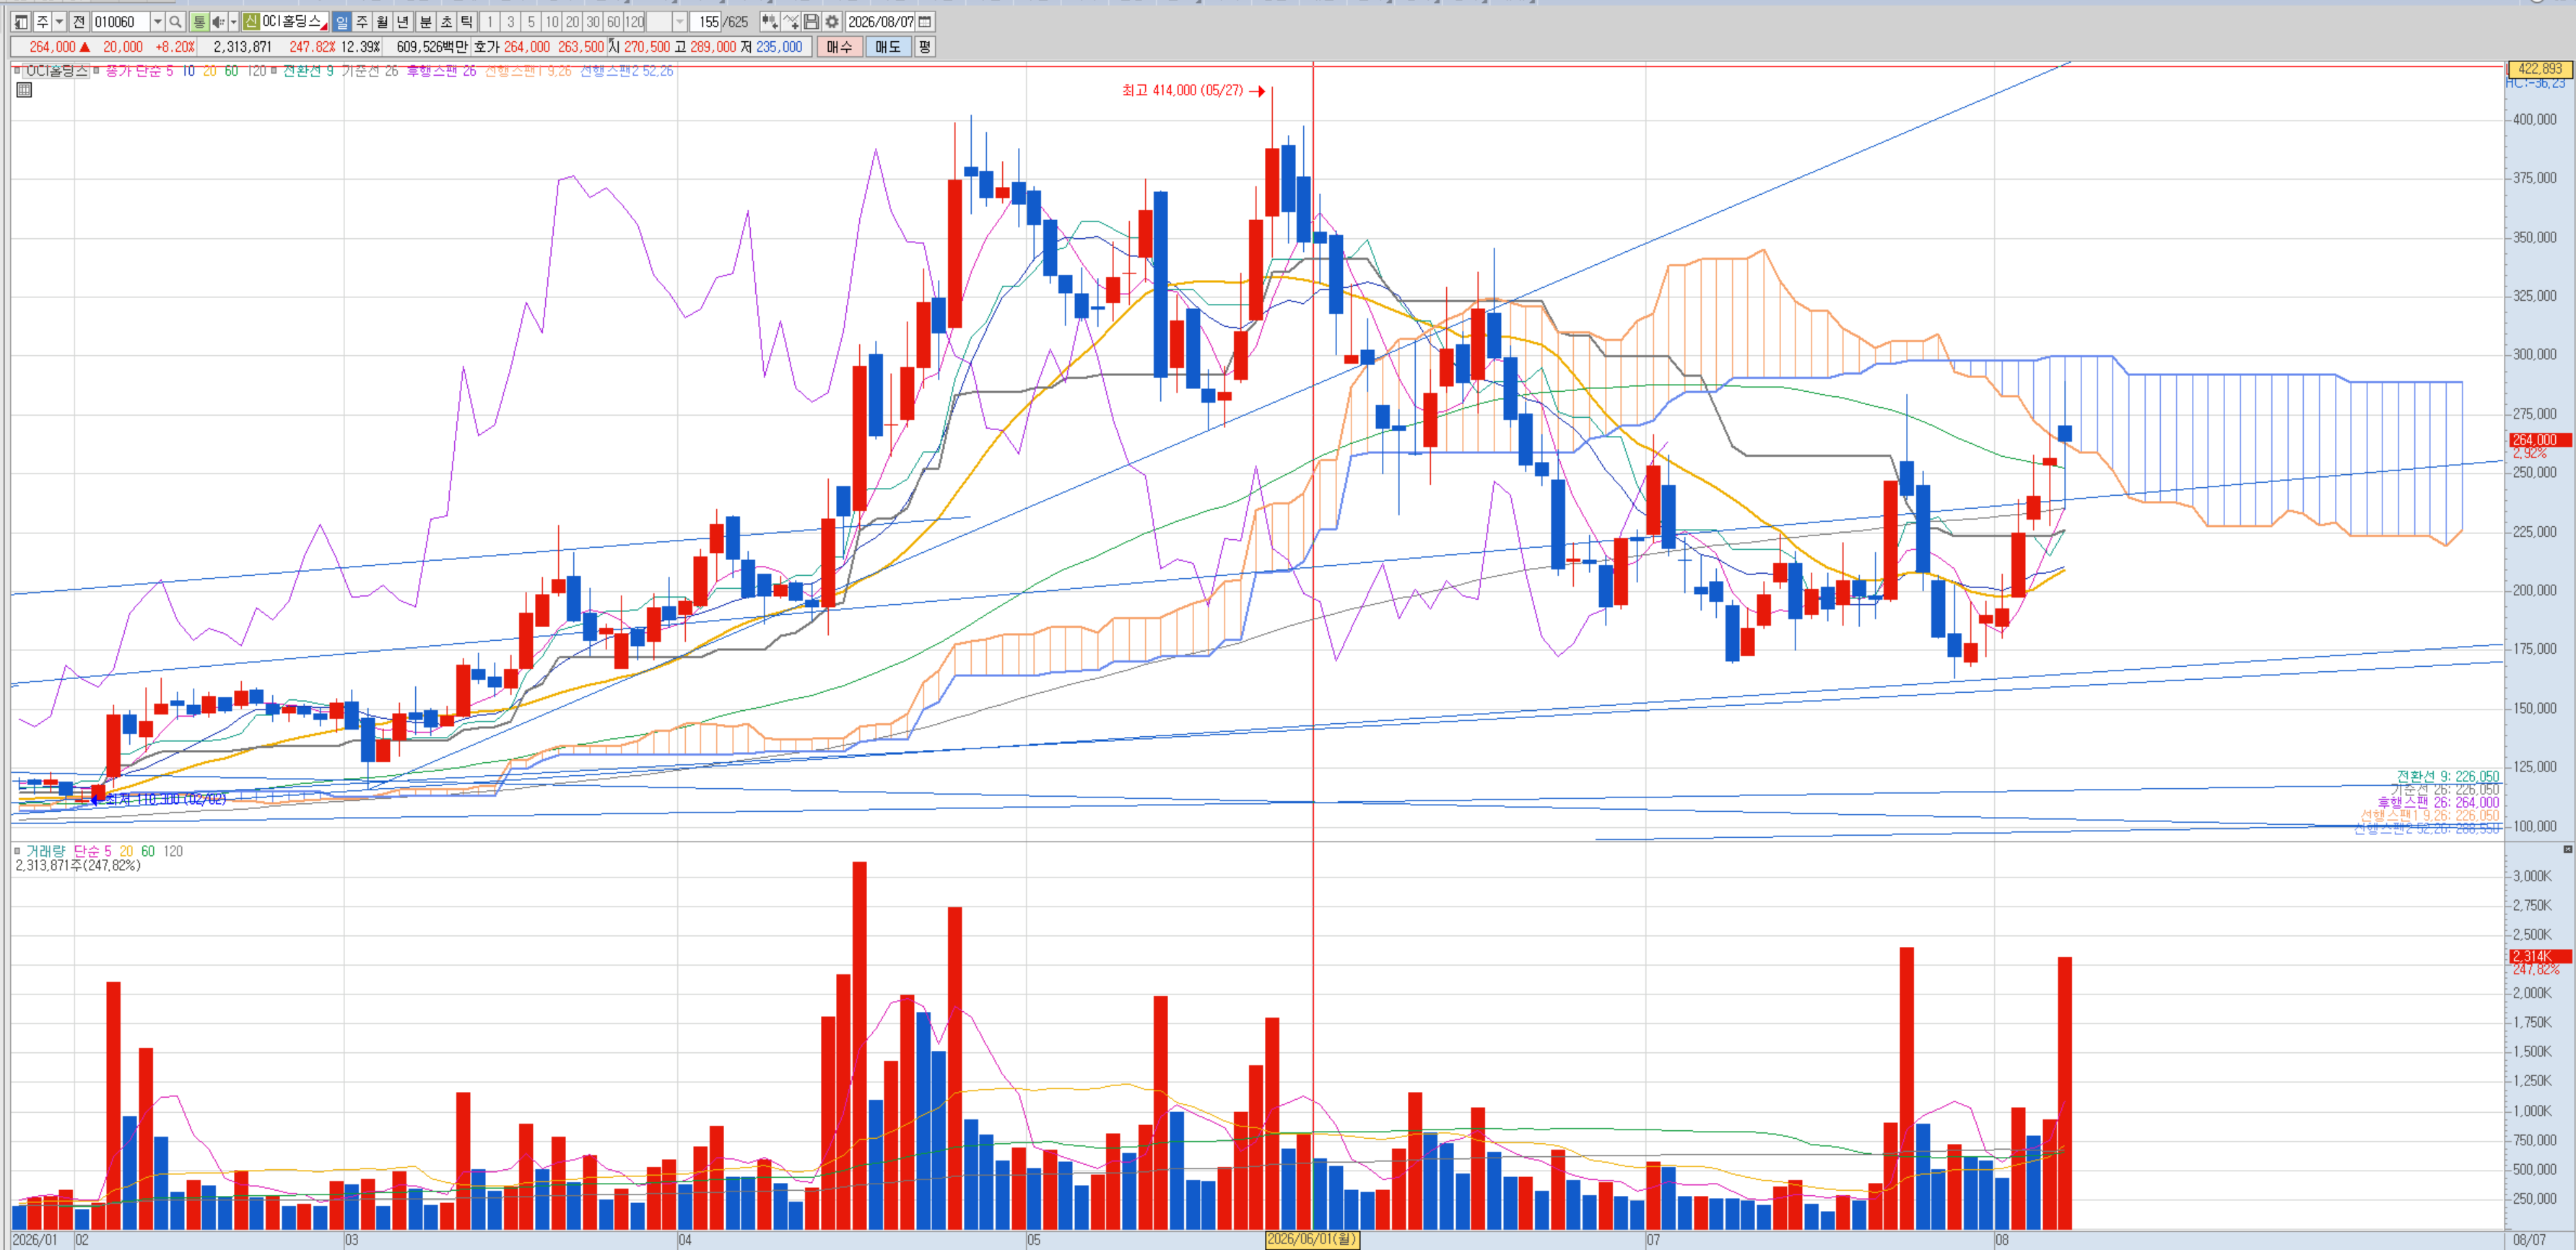Image resolution: width=2576 pixels, height=1250 pixels.
Task: Click the 609,526백만 trading value text
Action: pos(432,47)
